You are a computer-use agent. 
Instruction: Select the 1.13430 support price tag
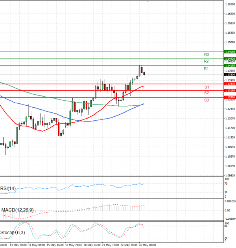click(230, 84)
